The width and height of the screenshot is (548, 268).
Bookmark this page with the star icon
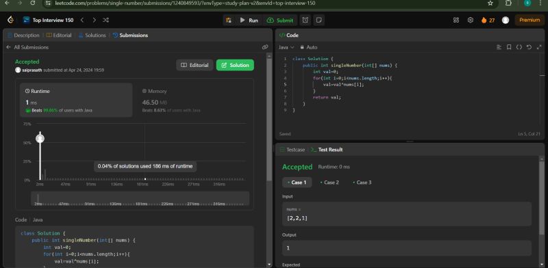pyautogui.click(x=490, y=3)
